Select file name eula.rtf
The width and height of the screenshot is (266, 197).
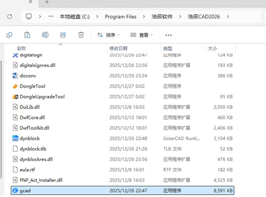click(27, 170)
